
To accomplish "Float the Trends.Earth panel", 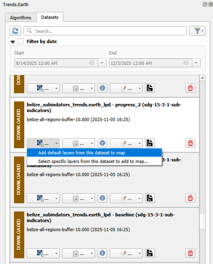I will point(205,5).
